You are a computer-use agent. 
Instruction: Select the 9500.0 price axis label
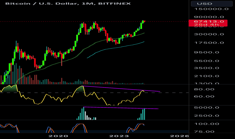click(x=207, y=53)
